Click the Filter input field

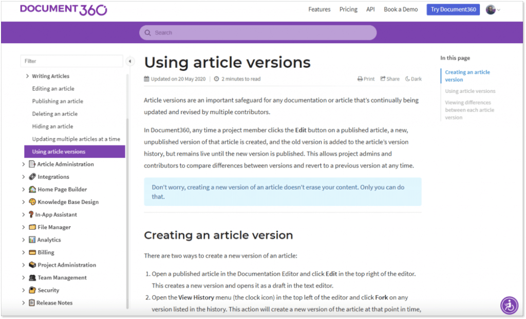71,61
